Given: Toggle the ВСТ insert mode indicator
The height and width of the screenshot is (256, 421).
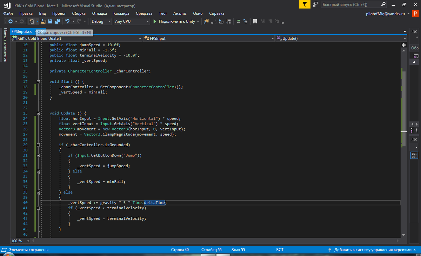Looking at the screenshot, I should [x=280, y=250].
